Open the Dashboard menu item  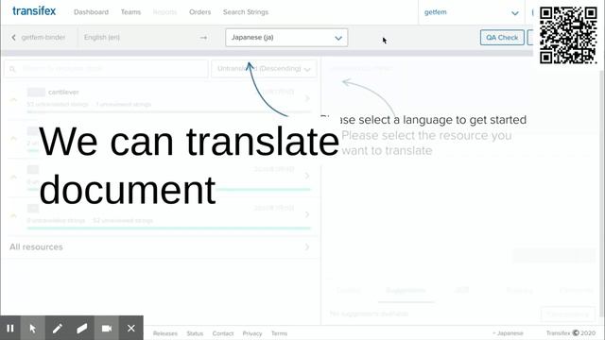[x=91, y=12]
